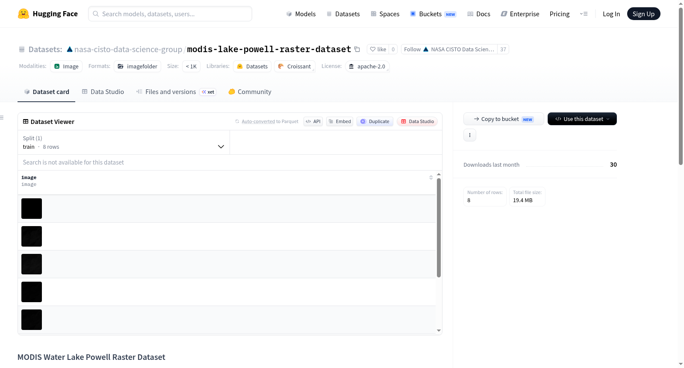Open the Models page
Image resolution: width=684 pixels, height=368 pixels.
click(x=301, y=14)
